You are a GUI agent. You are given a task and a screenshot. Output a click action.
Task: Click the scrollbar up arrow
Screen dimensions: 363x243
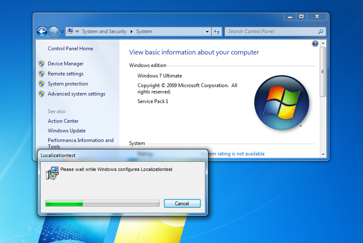(323, 43)
